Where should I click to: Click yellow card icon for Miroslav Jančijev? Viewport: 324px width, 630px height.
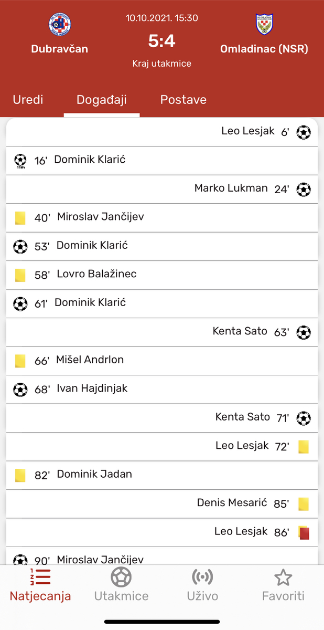coord(20,217)
